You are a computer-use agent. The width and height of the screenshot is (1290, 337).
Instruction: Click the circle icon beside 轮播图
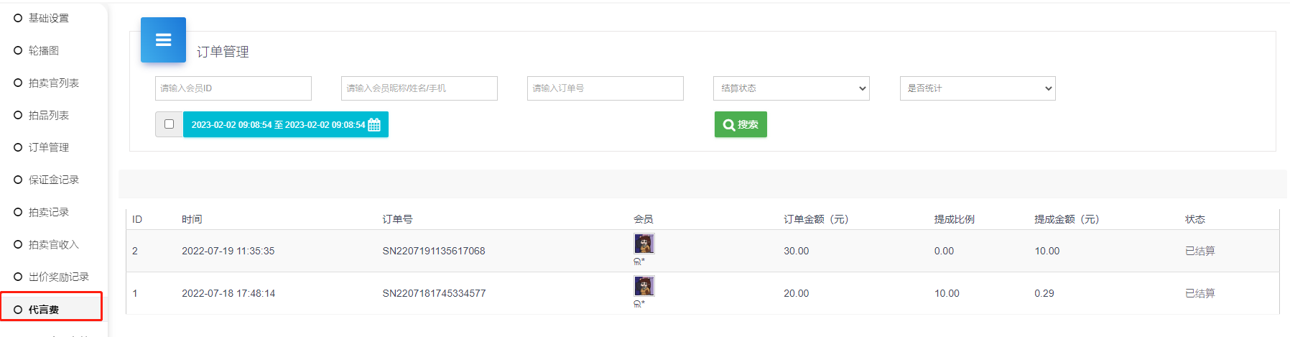[x=18, y=50]
